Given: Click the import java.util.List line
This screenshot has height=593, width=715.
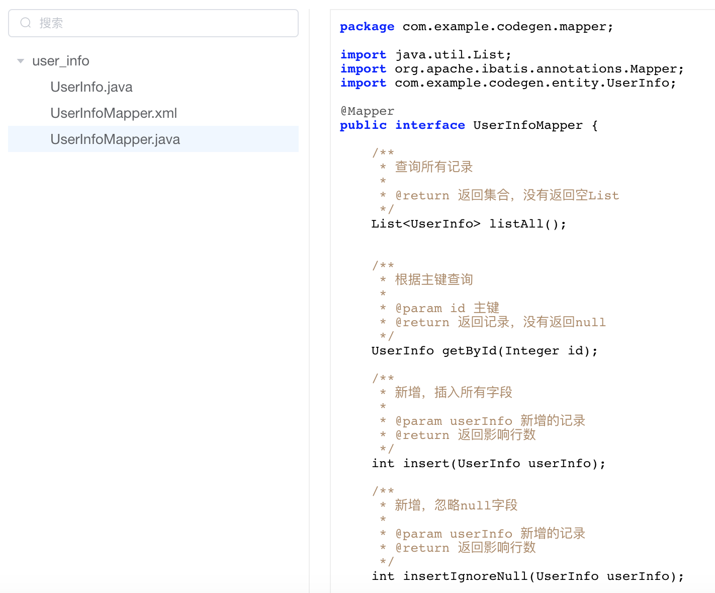Looking at the screenshot, I should tap(426, 55).
